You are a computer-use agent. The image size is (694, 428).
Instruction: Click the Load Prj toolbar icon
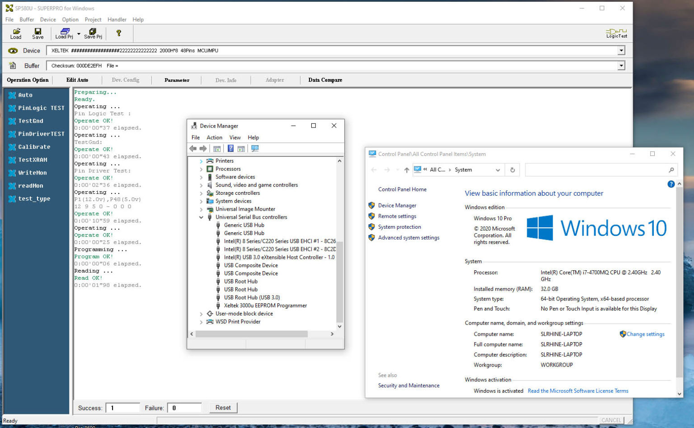64,33
